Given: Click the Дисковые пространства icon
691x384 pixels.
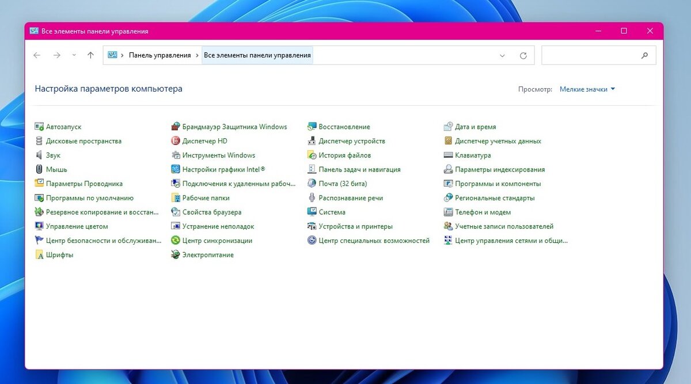Looking at the screenshot, I should tap(39, 141).
